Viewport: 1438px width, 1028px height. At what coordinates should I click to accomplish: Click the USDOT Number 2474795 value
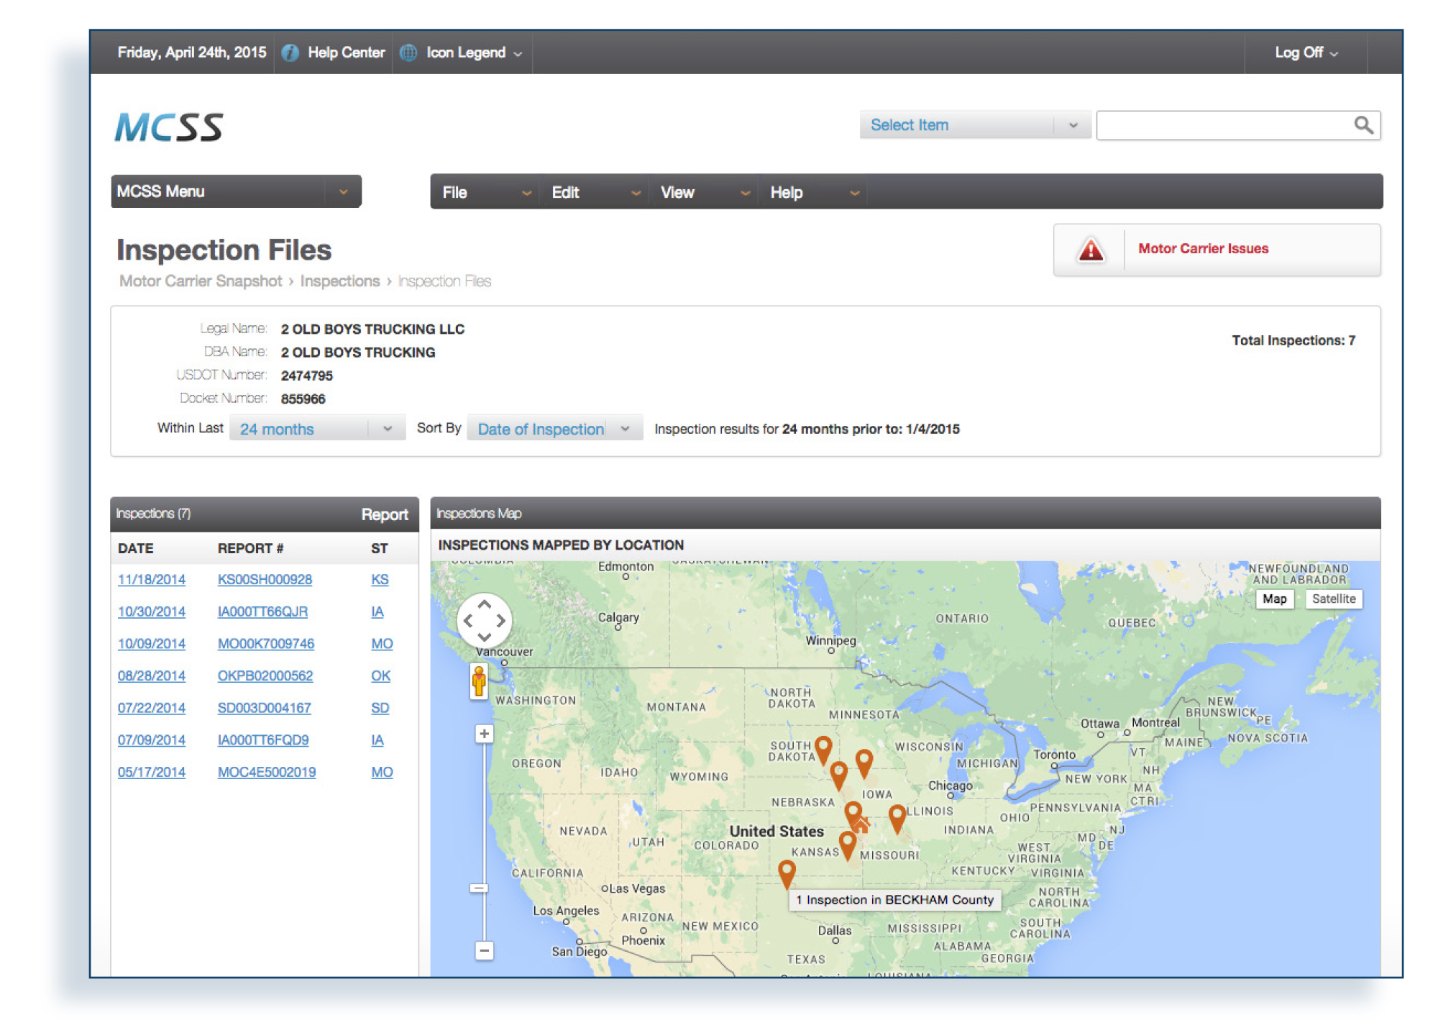[306, 376]
